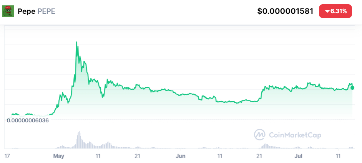
Task: Click the CoinMarketCap watermark logo icon
Action: point(260,135)
